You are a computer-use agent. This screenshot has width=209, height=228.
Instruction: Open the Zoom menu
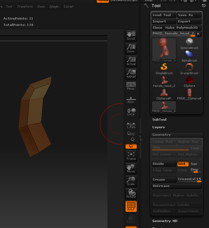pyautogui.click(x=41, y=7)
